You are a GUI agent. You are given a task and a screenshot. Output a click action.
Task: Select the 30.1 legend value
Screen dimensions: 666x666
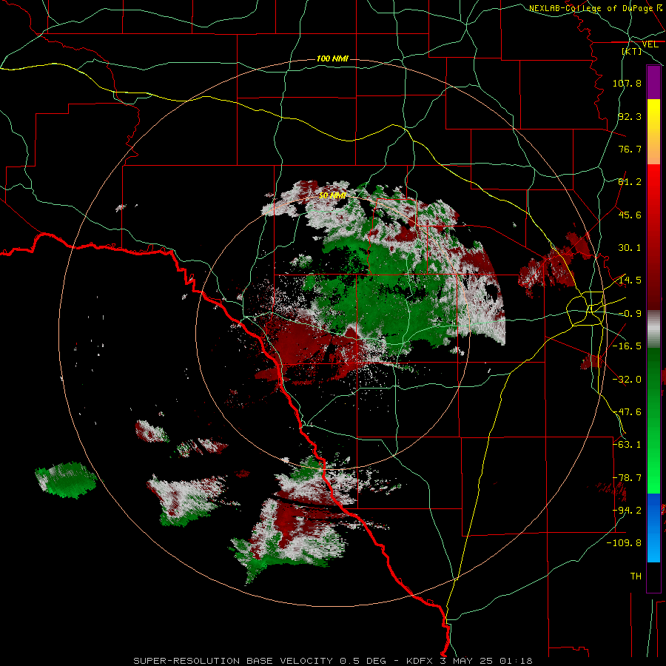pyautogui.click(x=630, y=248)
